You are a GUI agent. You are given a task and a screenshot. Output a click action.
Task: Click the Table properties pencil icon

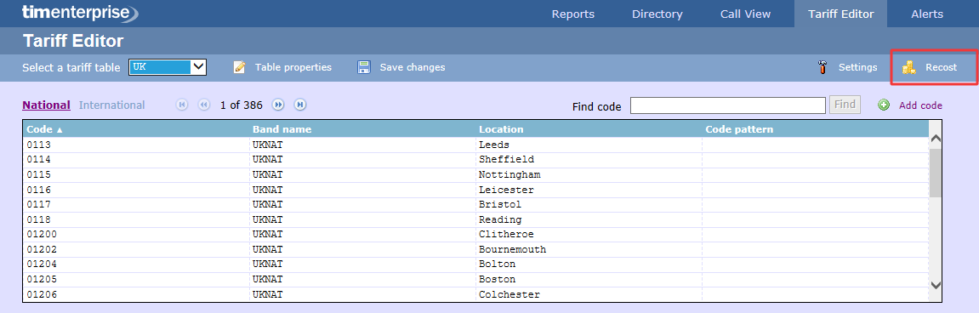pos(240,67)
